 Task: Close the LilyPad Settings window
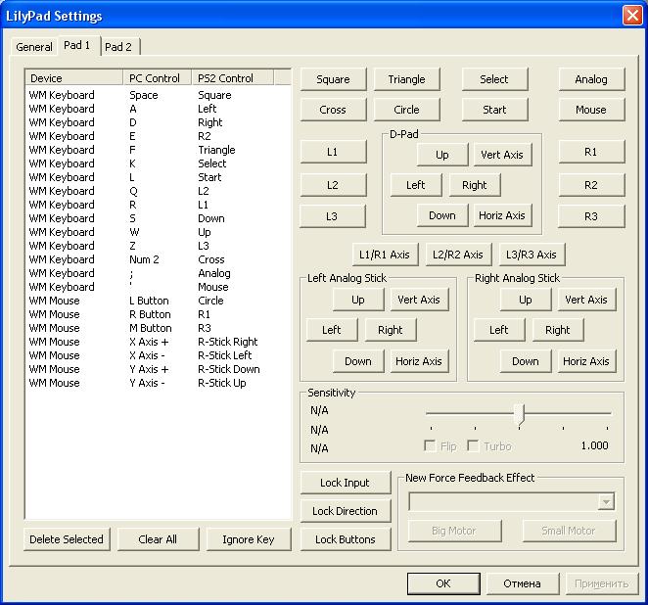pos(631,16)
